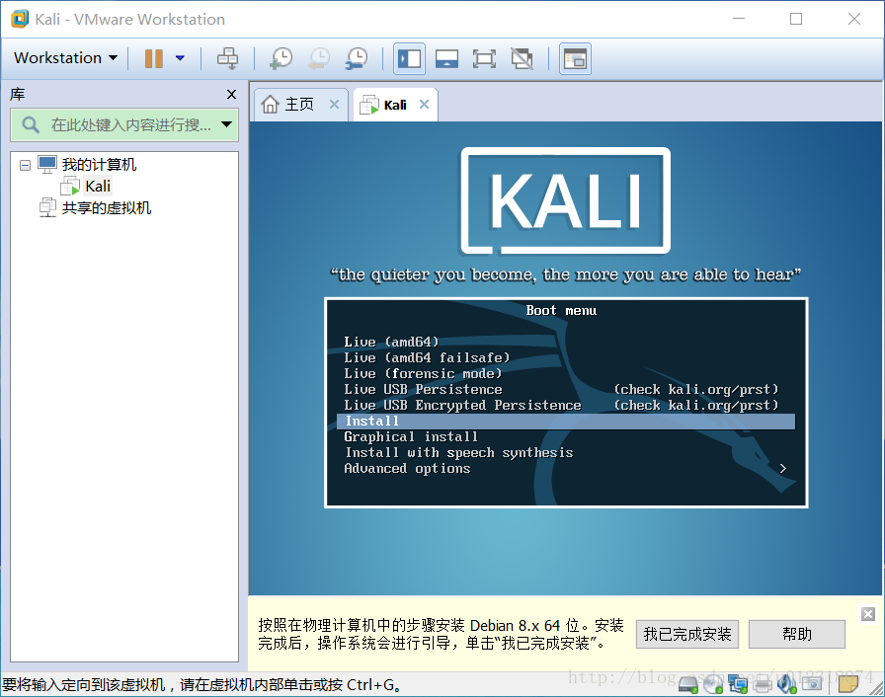
Task: Select Live USB Encrypted Persistence entry
Action: [x=462, y=405]
